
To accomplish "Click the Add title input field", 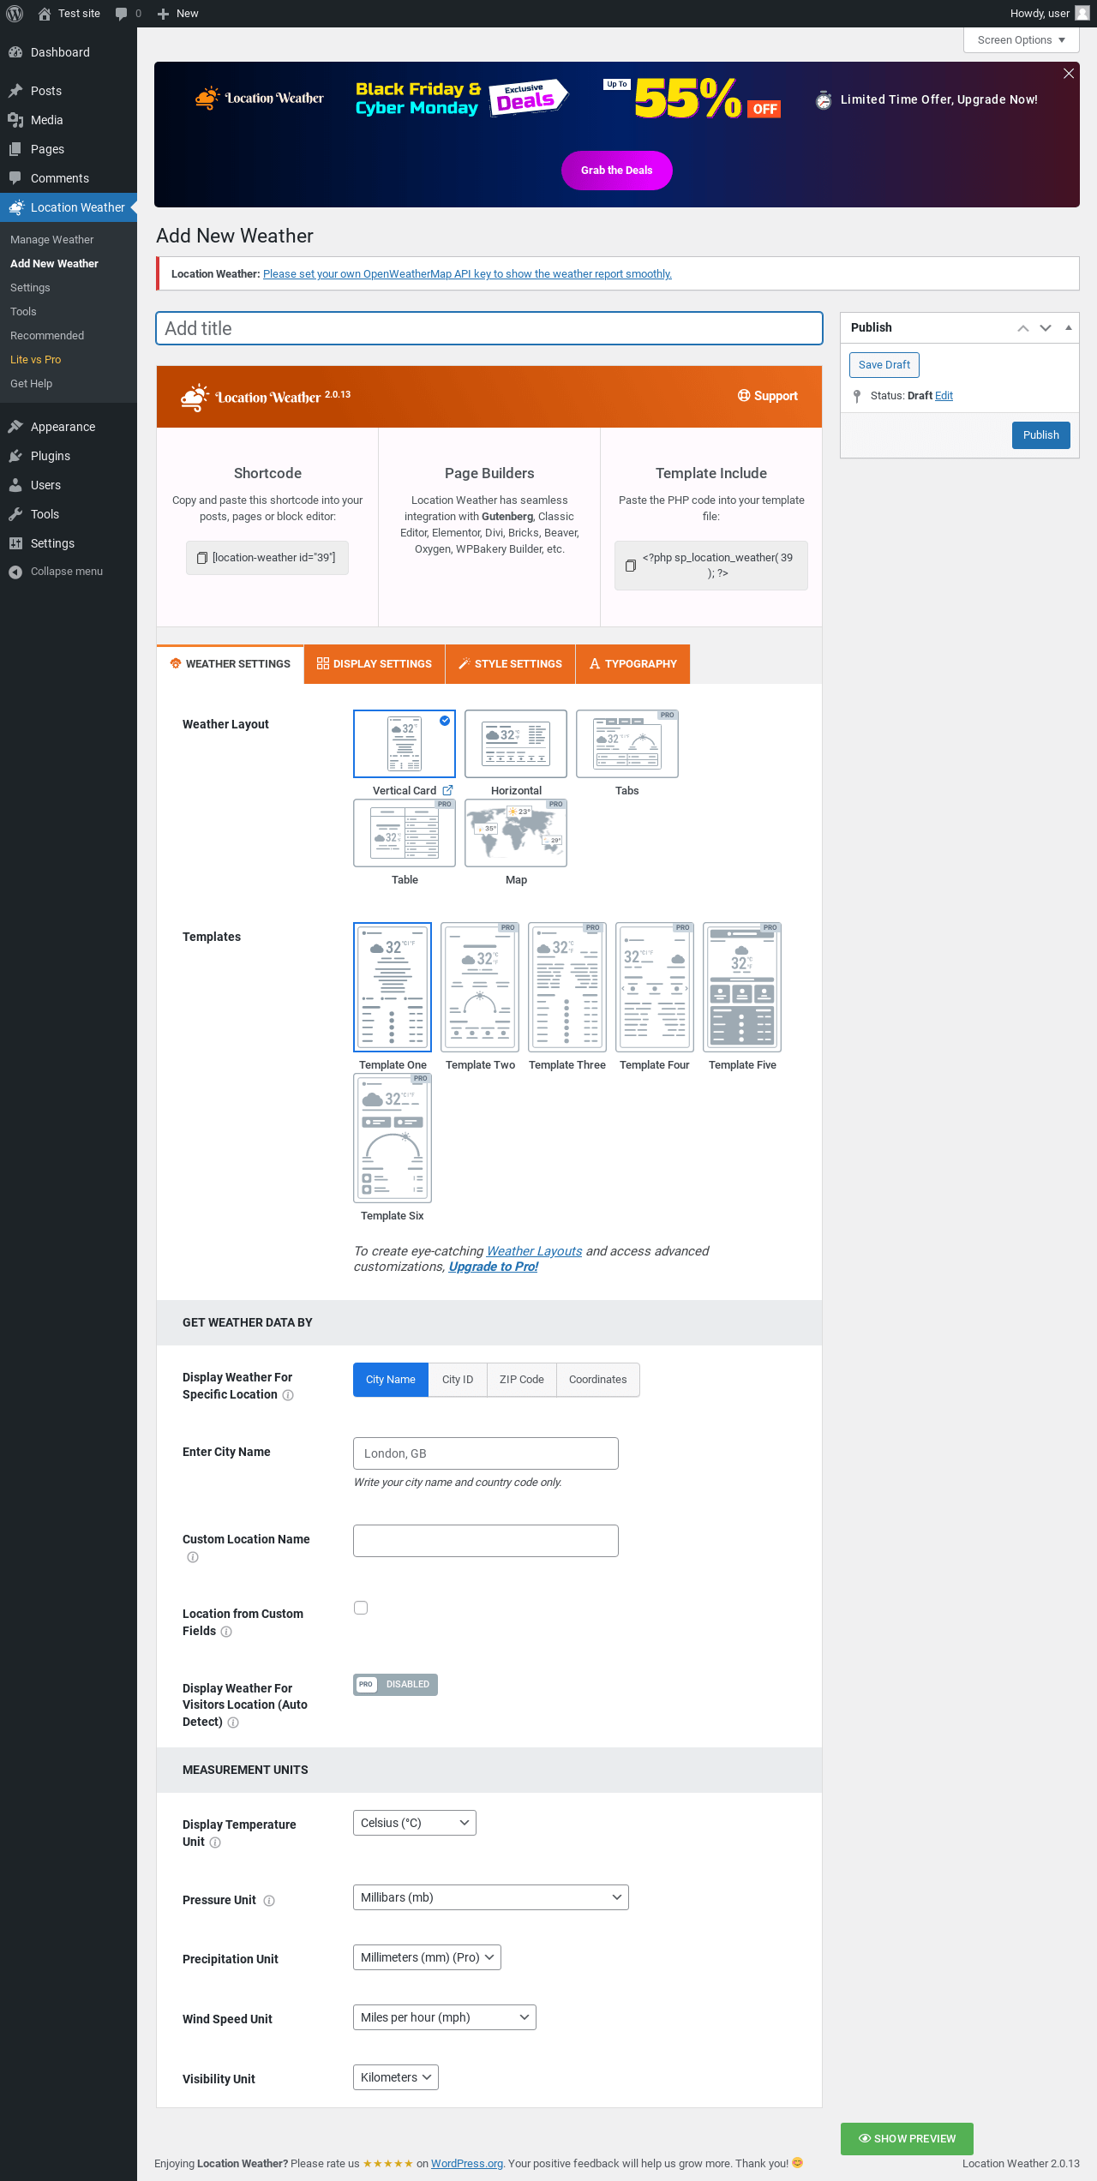I will (489, 328).
